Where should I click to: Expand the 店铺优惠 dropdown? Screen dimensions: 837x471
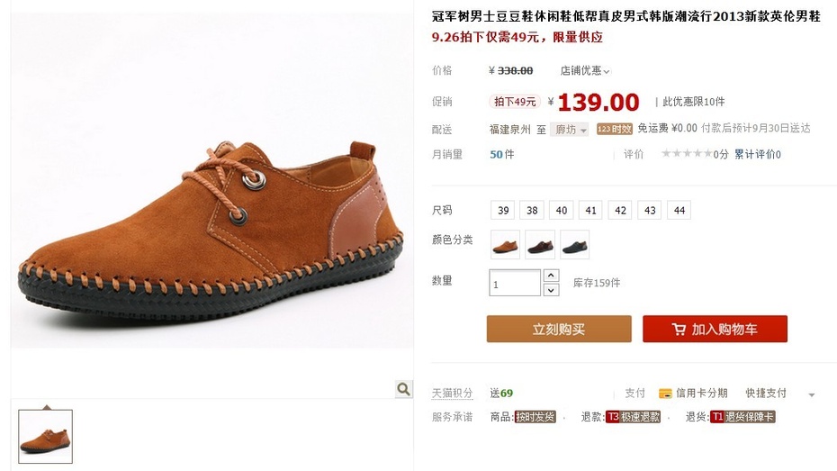(584, 70)
